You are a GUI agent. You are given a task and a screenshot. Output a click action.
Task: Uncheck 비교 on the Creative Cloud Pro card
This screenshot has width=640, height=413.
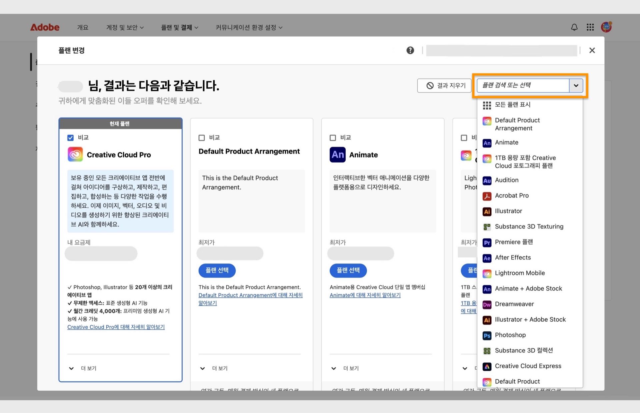click(70, 138)
